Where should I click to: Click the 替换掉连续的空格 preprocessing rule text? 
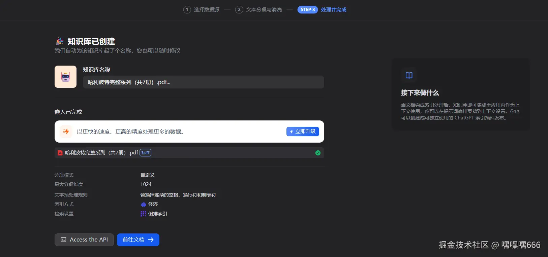pos(178,195)
